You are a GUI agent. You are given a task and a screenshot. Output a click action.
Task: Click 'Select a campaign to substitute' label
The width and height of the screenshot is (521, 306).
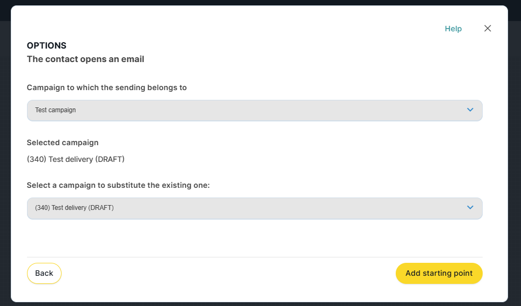pos(118,185)
